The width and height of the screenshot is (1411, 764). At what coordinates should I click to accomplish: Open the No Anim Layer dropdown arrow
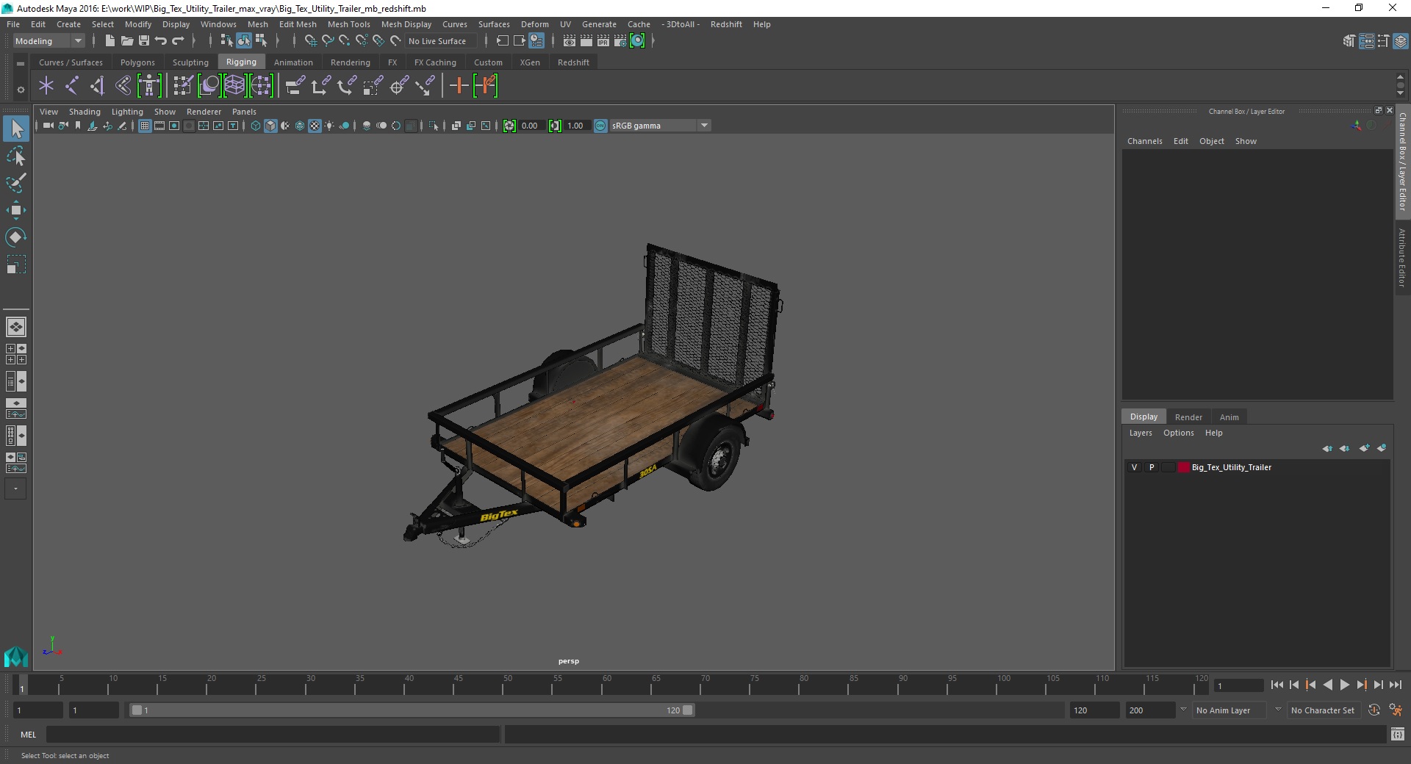[x=1183, y=710]
